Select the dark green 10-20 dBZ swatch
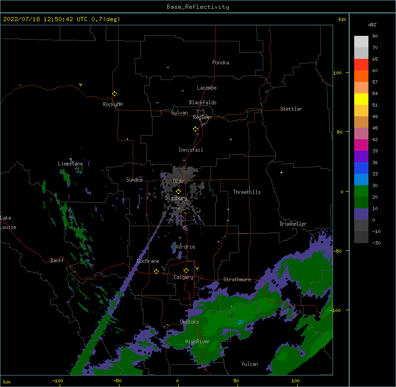 361,203
